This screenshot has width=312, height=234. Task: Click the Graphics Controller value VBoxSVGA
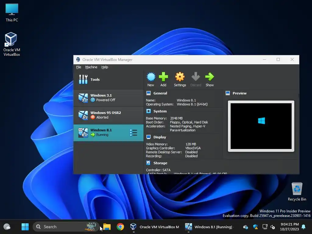[193, 148]
